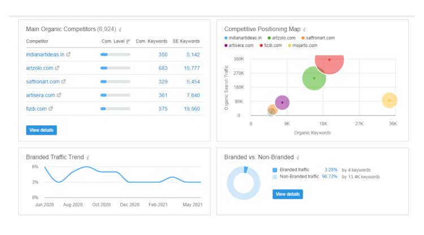Open the fizdi.com competitor link
The width and height of the screenshot is (424, 235).
pyautogui.click(x=36, y=109)
